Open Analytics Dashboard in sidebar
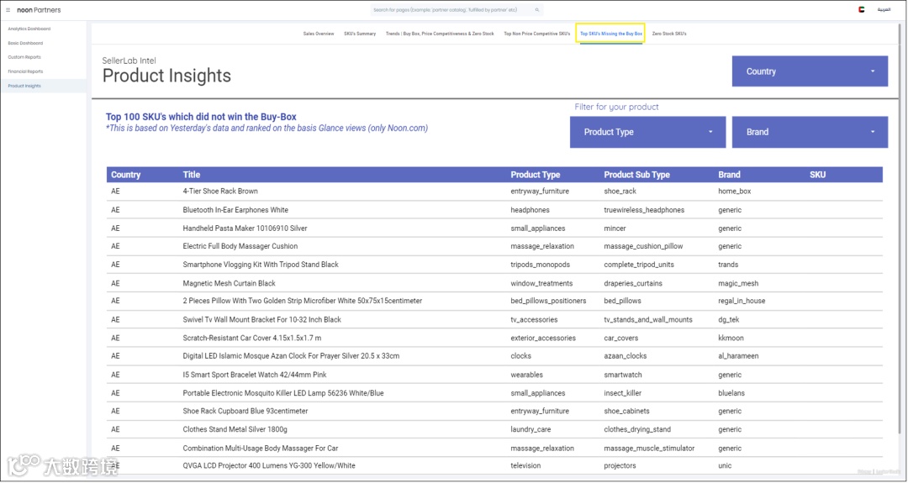This screenshot has width=908, height=483. tap(29, 29)
